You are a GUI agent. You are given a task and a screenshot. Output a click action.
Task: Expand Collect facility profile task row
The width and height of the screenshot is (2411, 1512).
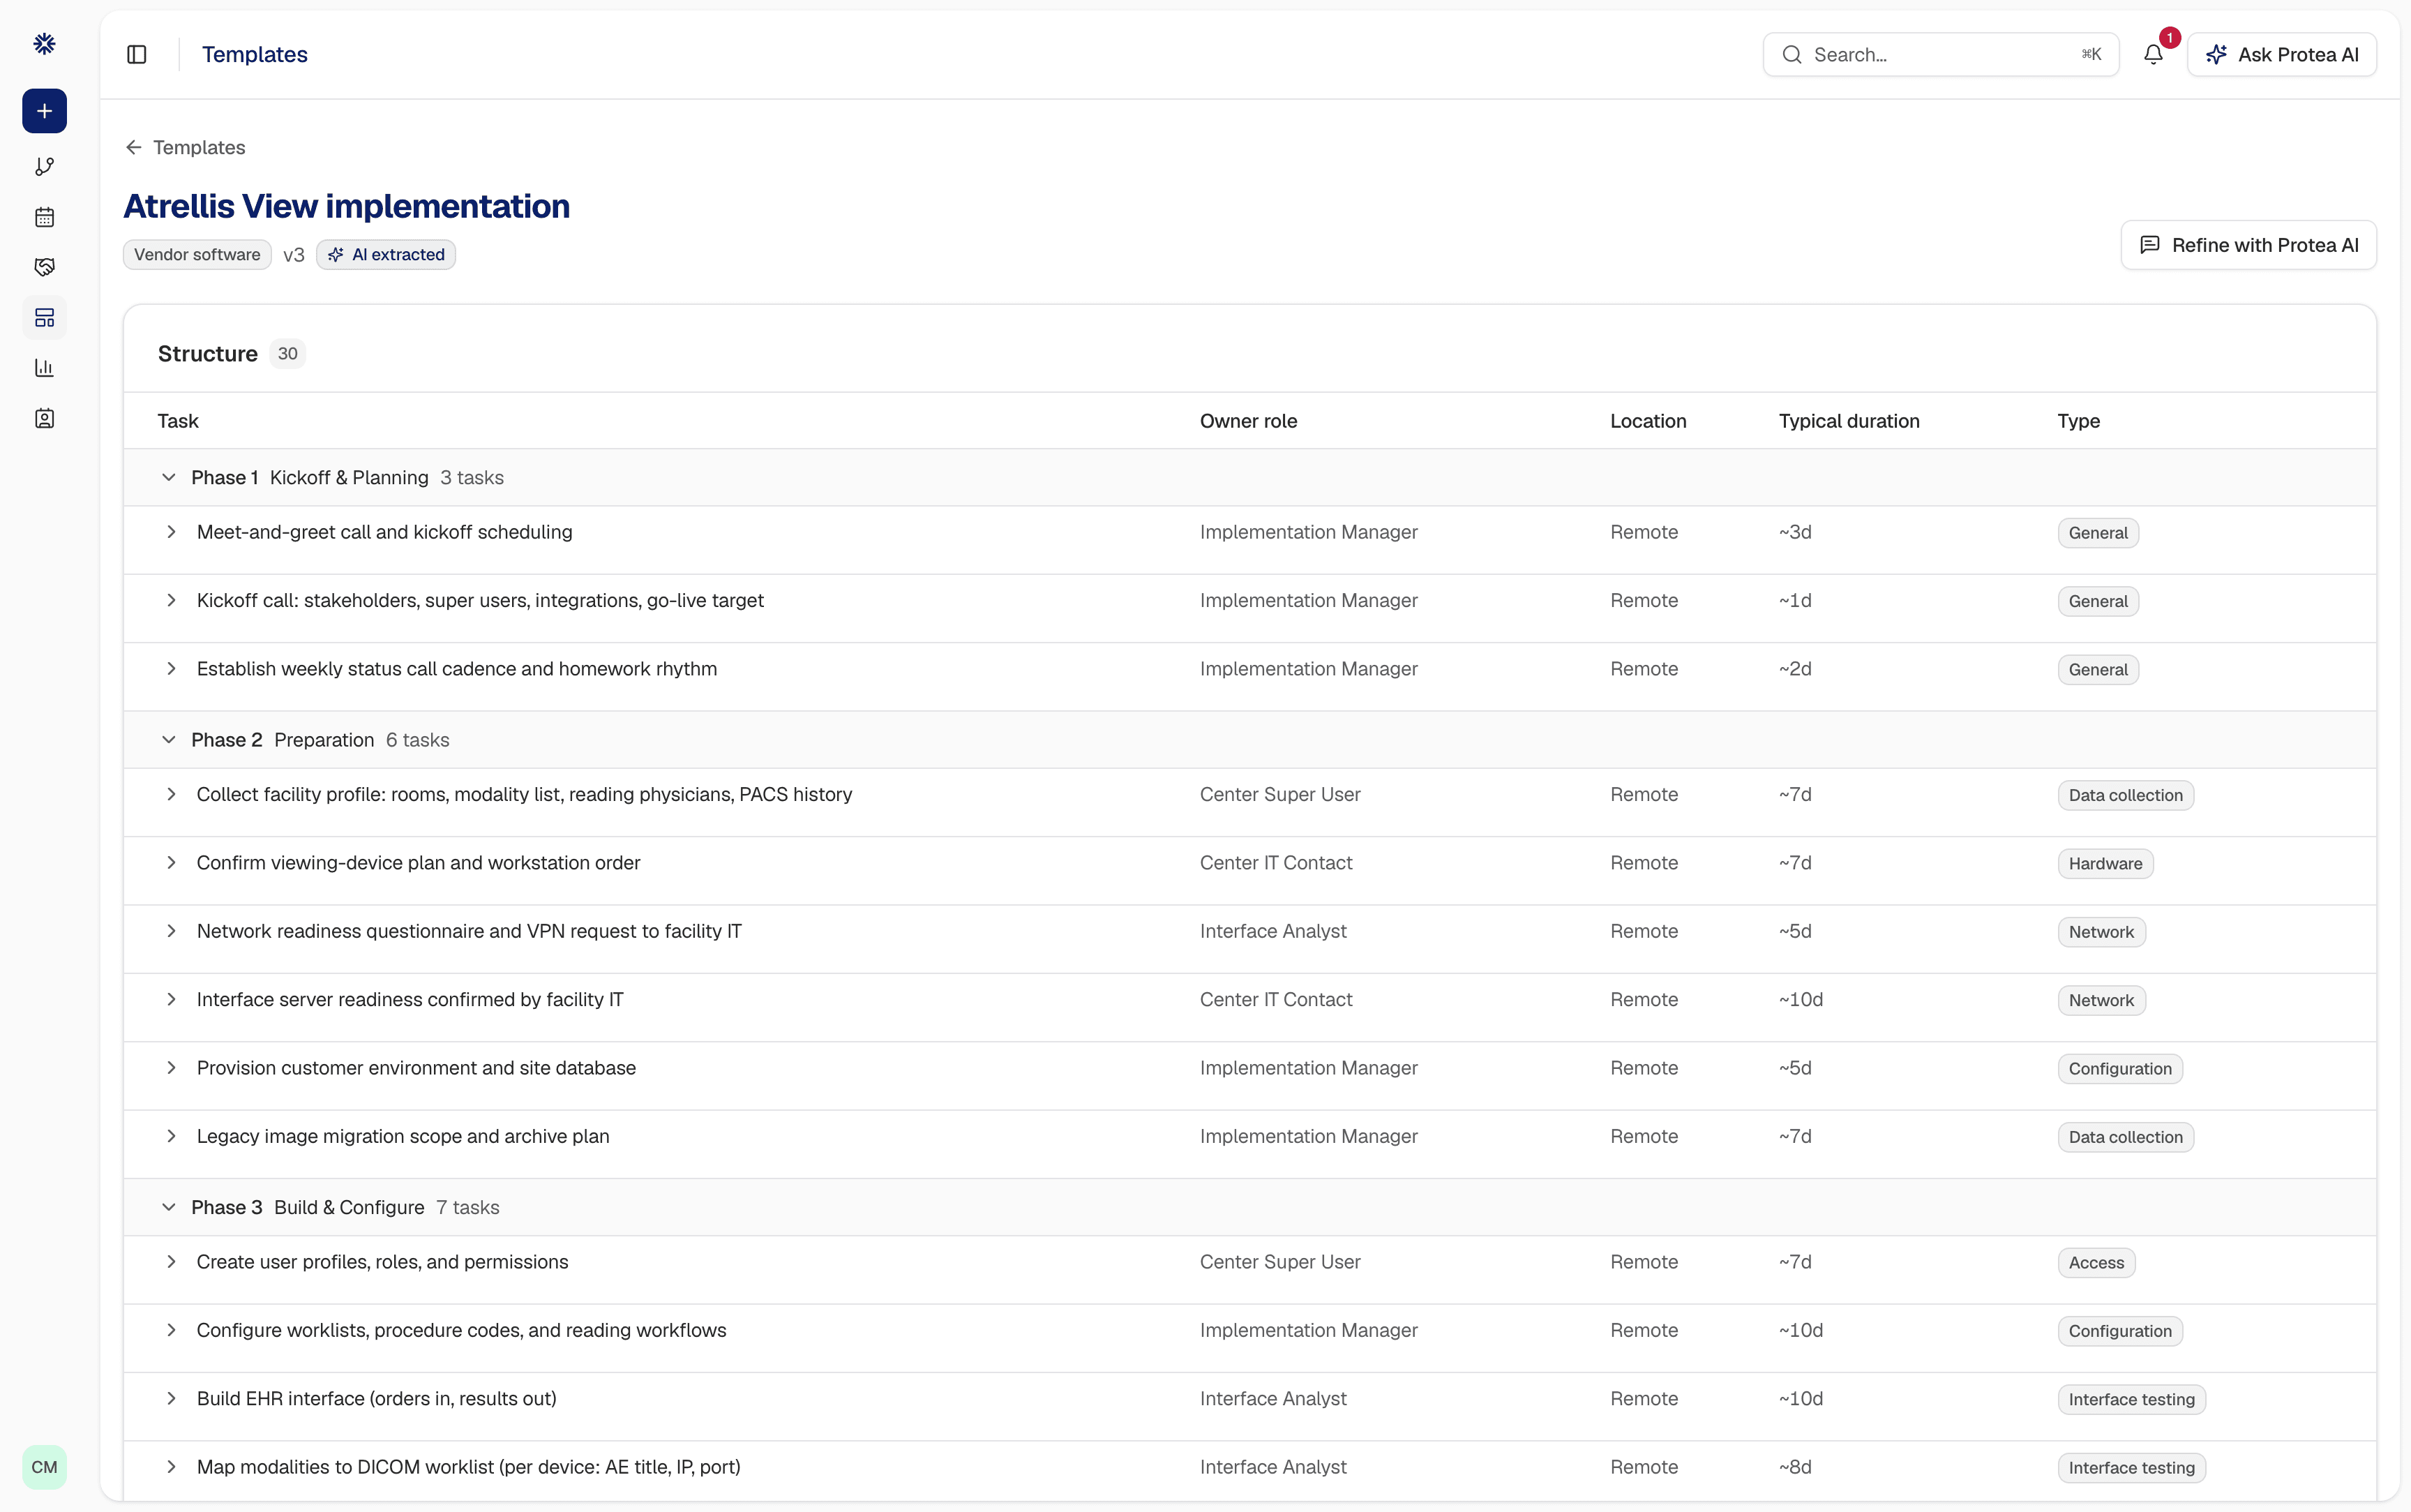point(171,794)
